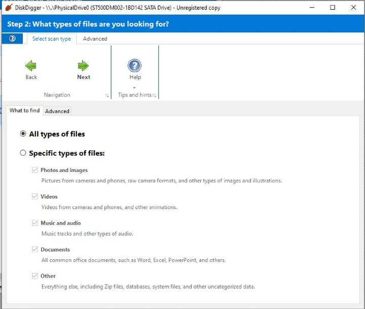The height and width of the screenshot is (309, 365).
Task: Click the question mark button beside the ribbon tabs
Action: click(12, 39)
